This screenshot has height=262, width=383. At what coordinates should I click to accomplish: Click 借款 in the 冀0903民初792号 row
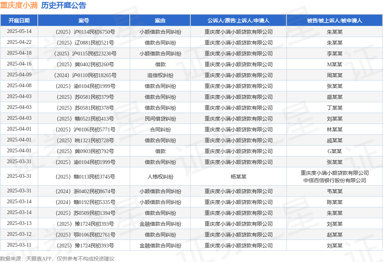[160, 151]
